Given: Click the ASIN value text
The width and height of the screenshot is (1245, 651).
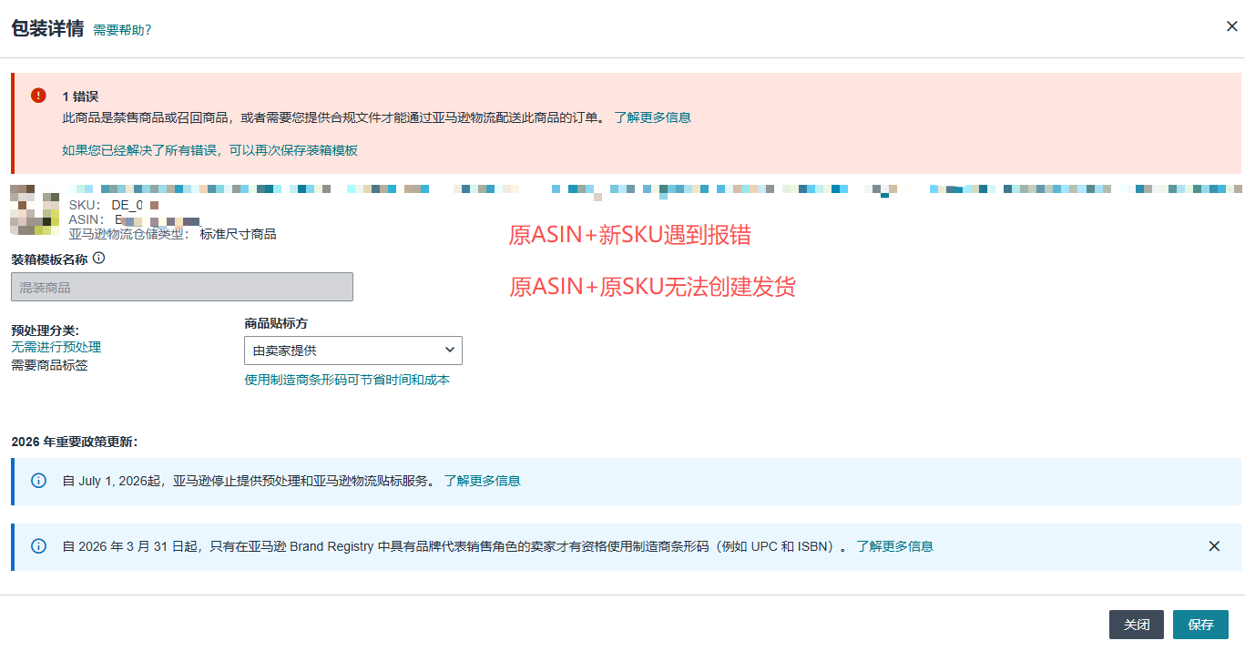Looking at the screenshot, I should (x=157, y=220).
